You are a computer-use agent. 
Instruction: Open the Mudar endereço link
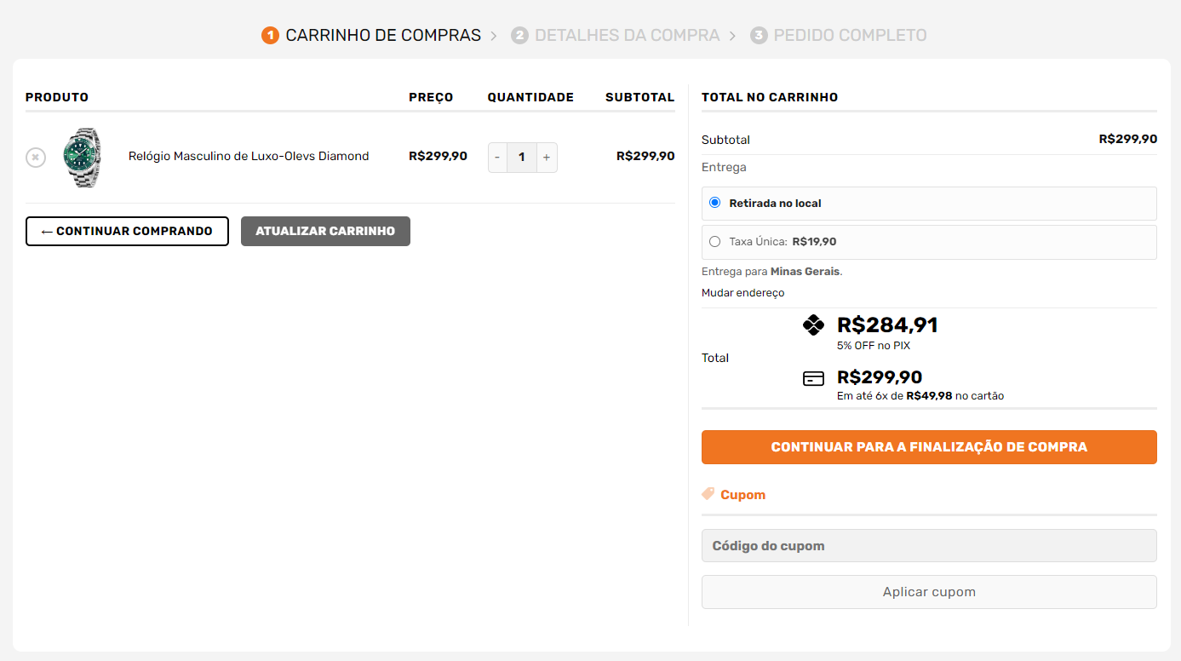(x=742, y=292)
